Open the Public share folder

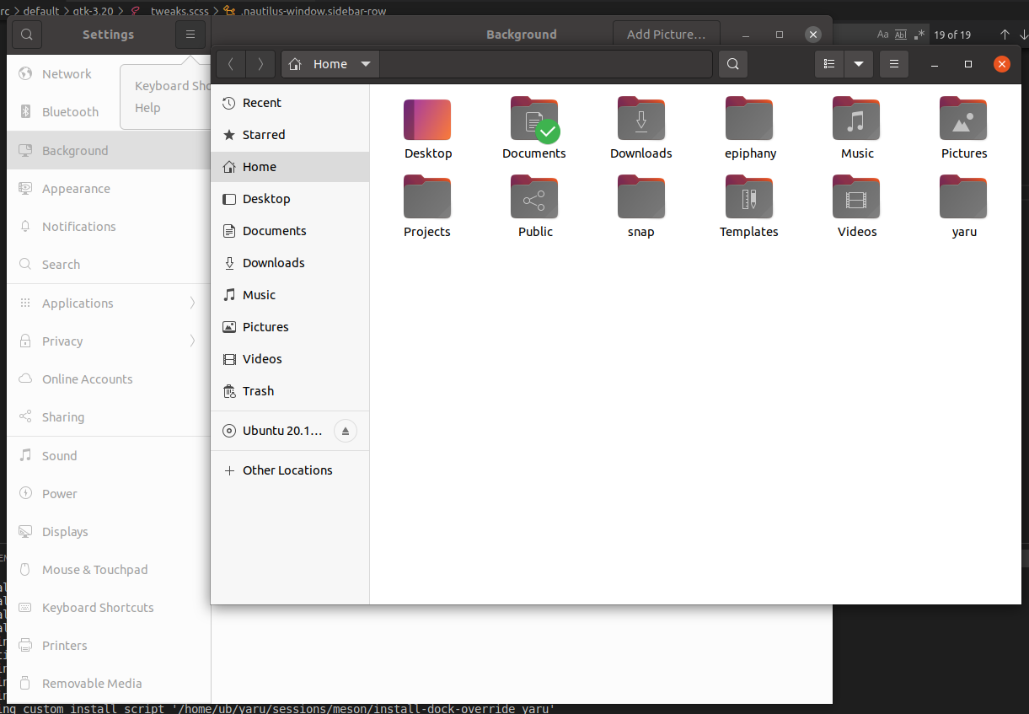pyautogui.click(x=534, y=197)
